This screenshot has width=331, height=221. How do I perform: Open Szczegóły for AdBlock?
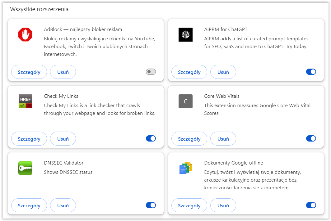point(29,72)
